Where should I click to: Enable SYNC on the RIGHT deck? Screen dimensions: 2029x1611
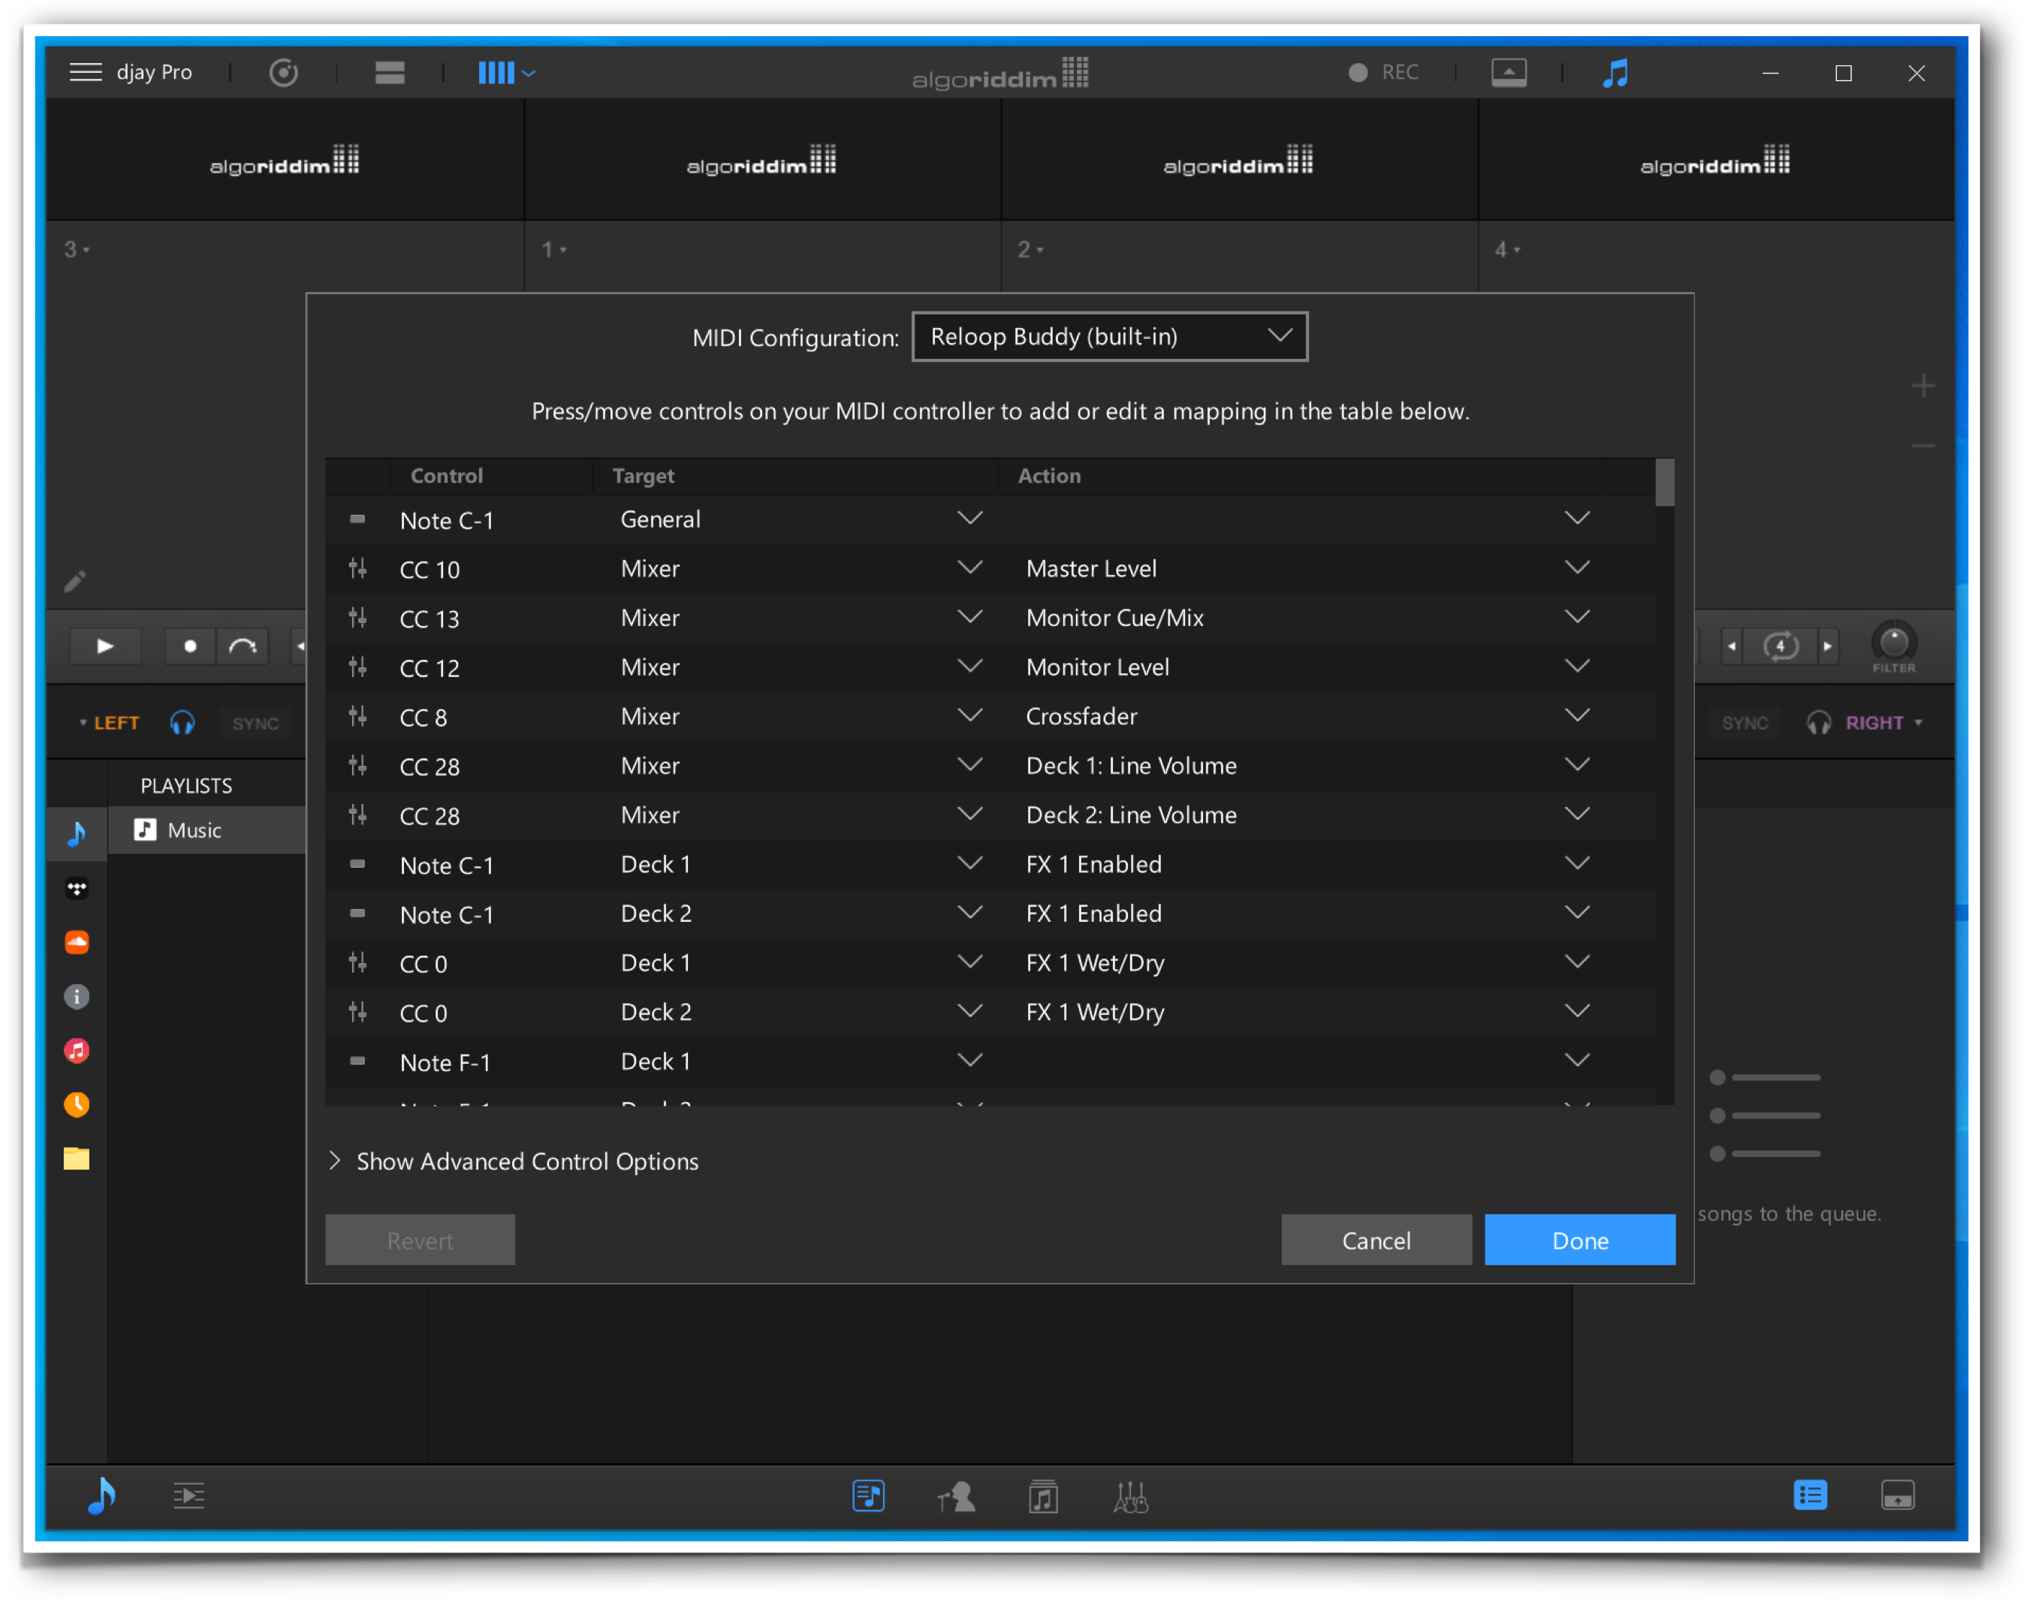[x=1745, y=723]
